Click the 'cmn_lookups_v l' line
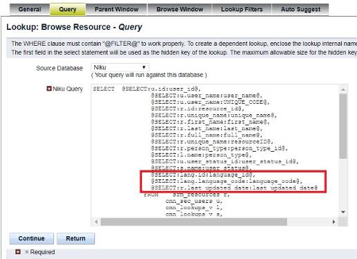Screen dimensions: 357x259 tap(194, 208)
